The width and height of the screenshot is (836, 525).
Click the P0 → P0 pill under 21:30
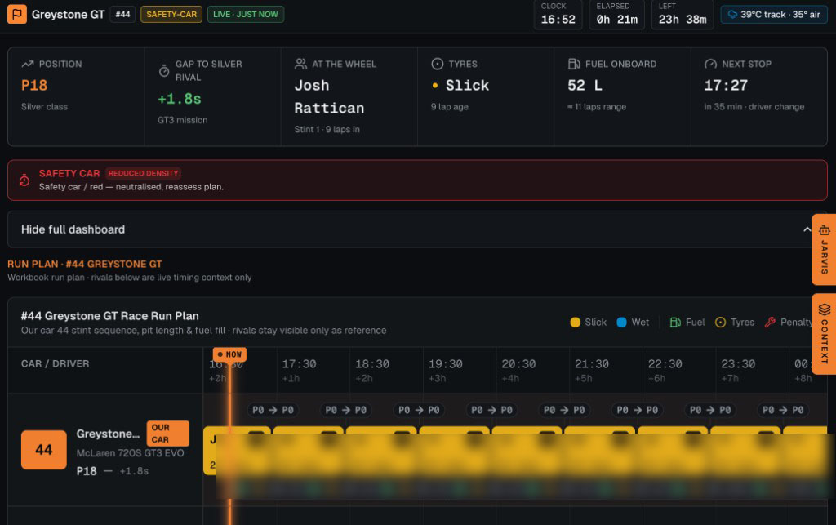click(x=564, y=410)
